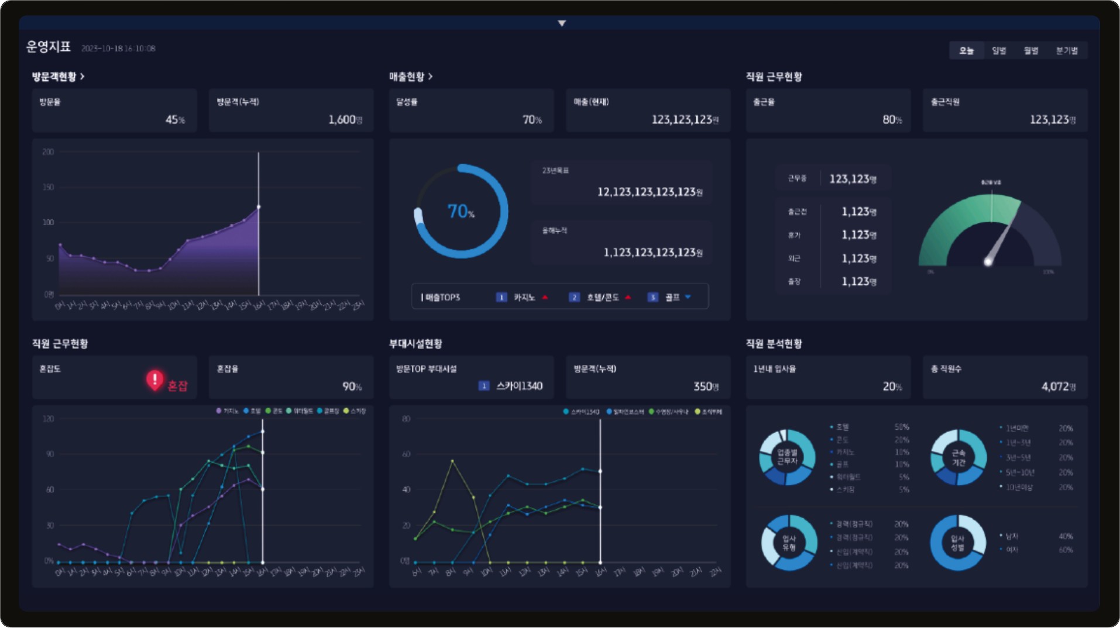Click the red up arrow beside 카지노

545,297
